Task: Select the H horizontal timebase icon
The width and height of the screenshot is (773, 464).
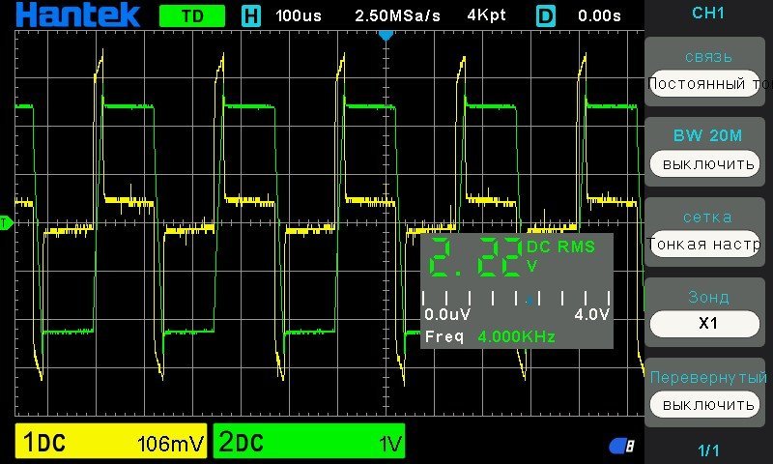Action: point(251,15)
